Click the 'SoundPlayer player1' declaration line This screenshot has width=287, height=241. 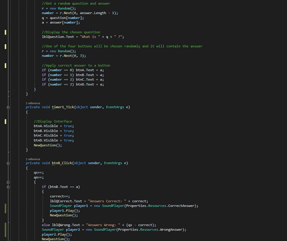[x=124, y=206]
